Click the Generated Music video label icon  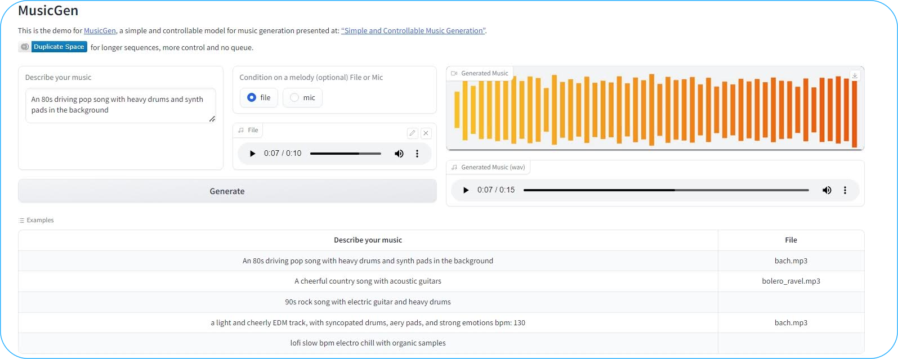454,73
